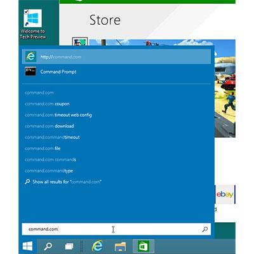Viewport: 254px width, 254px height.
Task: Open the Welcome to Tech Preview desktop shortcut
Action: point(32,24)
